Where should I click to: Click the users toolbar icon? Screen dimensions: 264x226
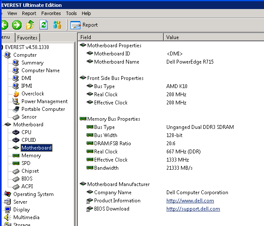coord(57,25)
